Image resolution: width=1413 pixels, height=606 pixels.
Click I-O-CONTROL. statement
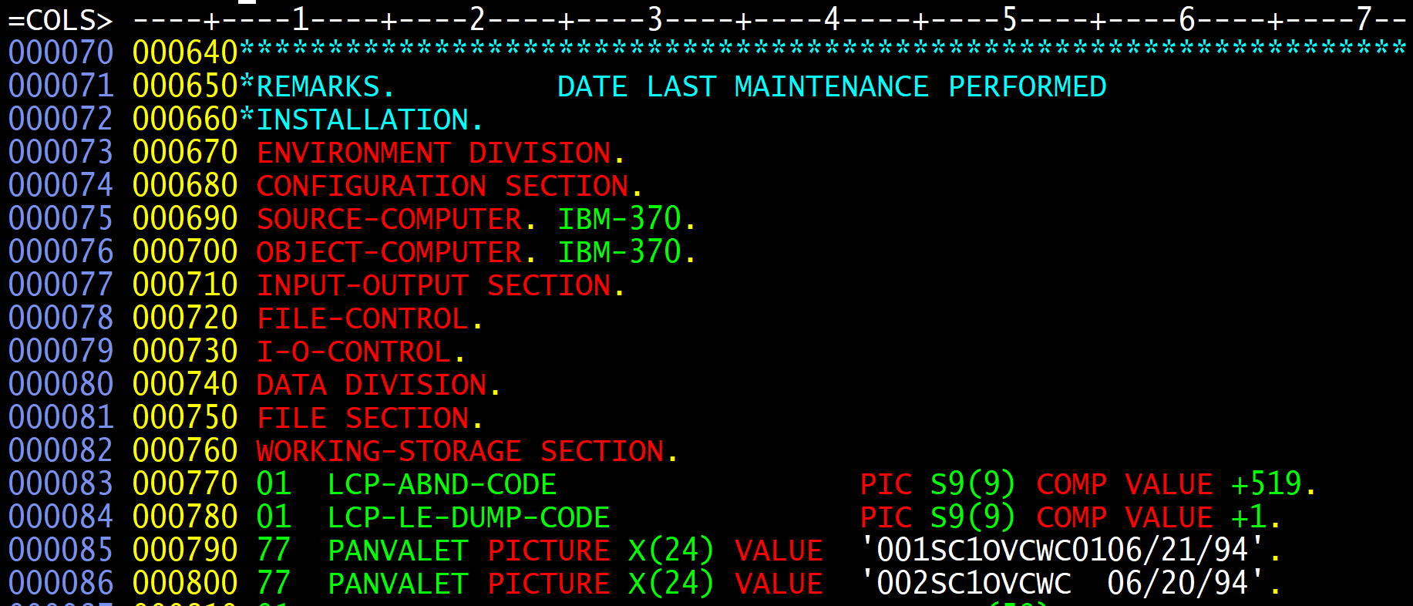(361, 352)
